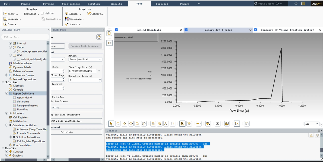This screenshot has width=323, height=162.
Task: Open the 'all' selection dropdown
Action: click(312, 124)
